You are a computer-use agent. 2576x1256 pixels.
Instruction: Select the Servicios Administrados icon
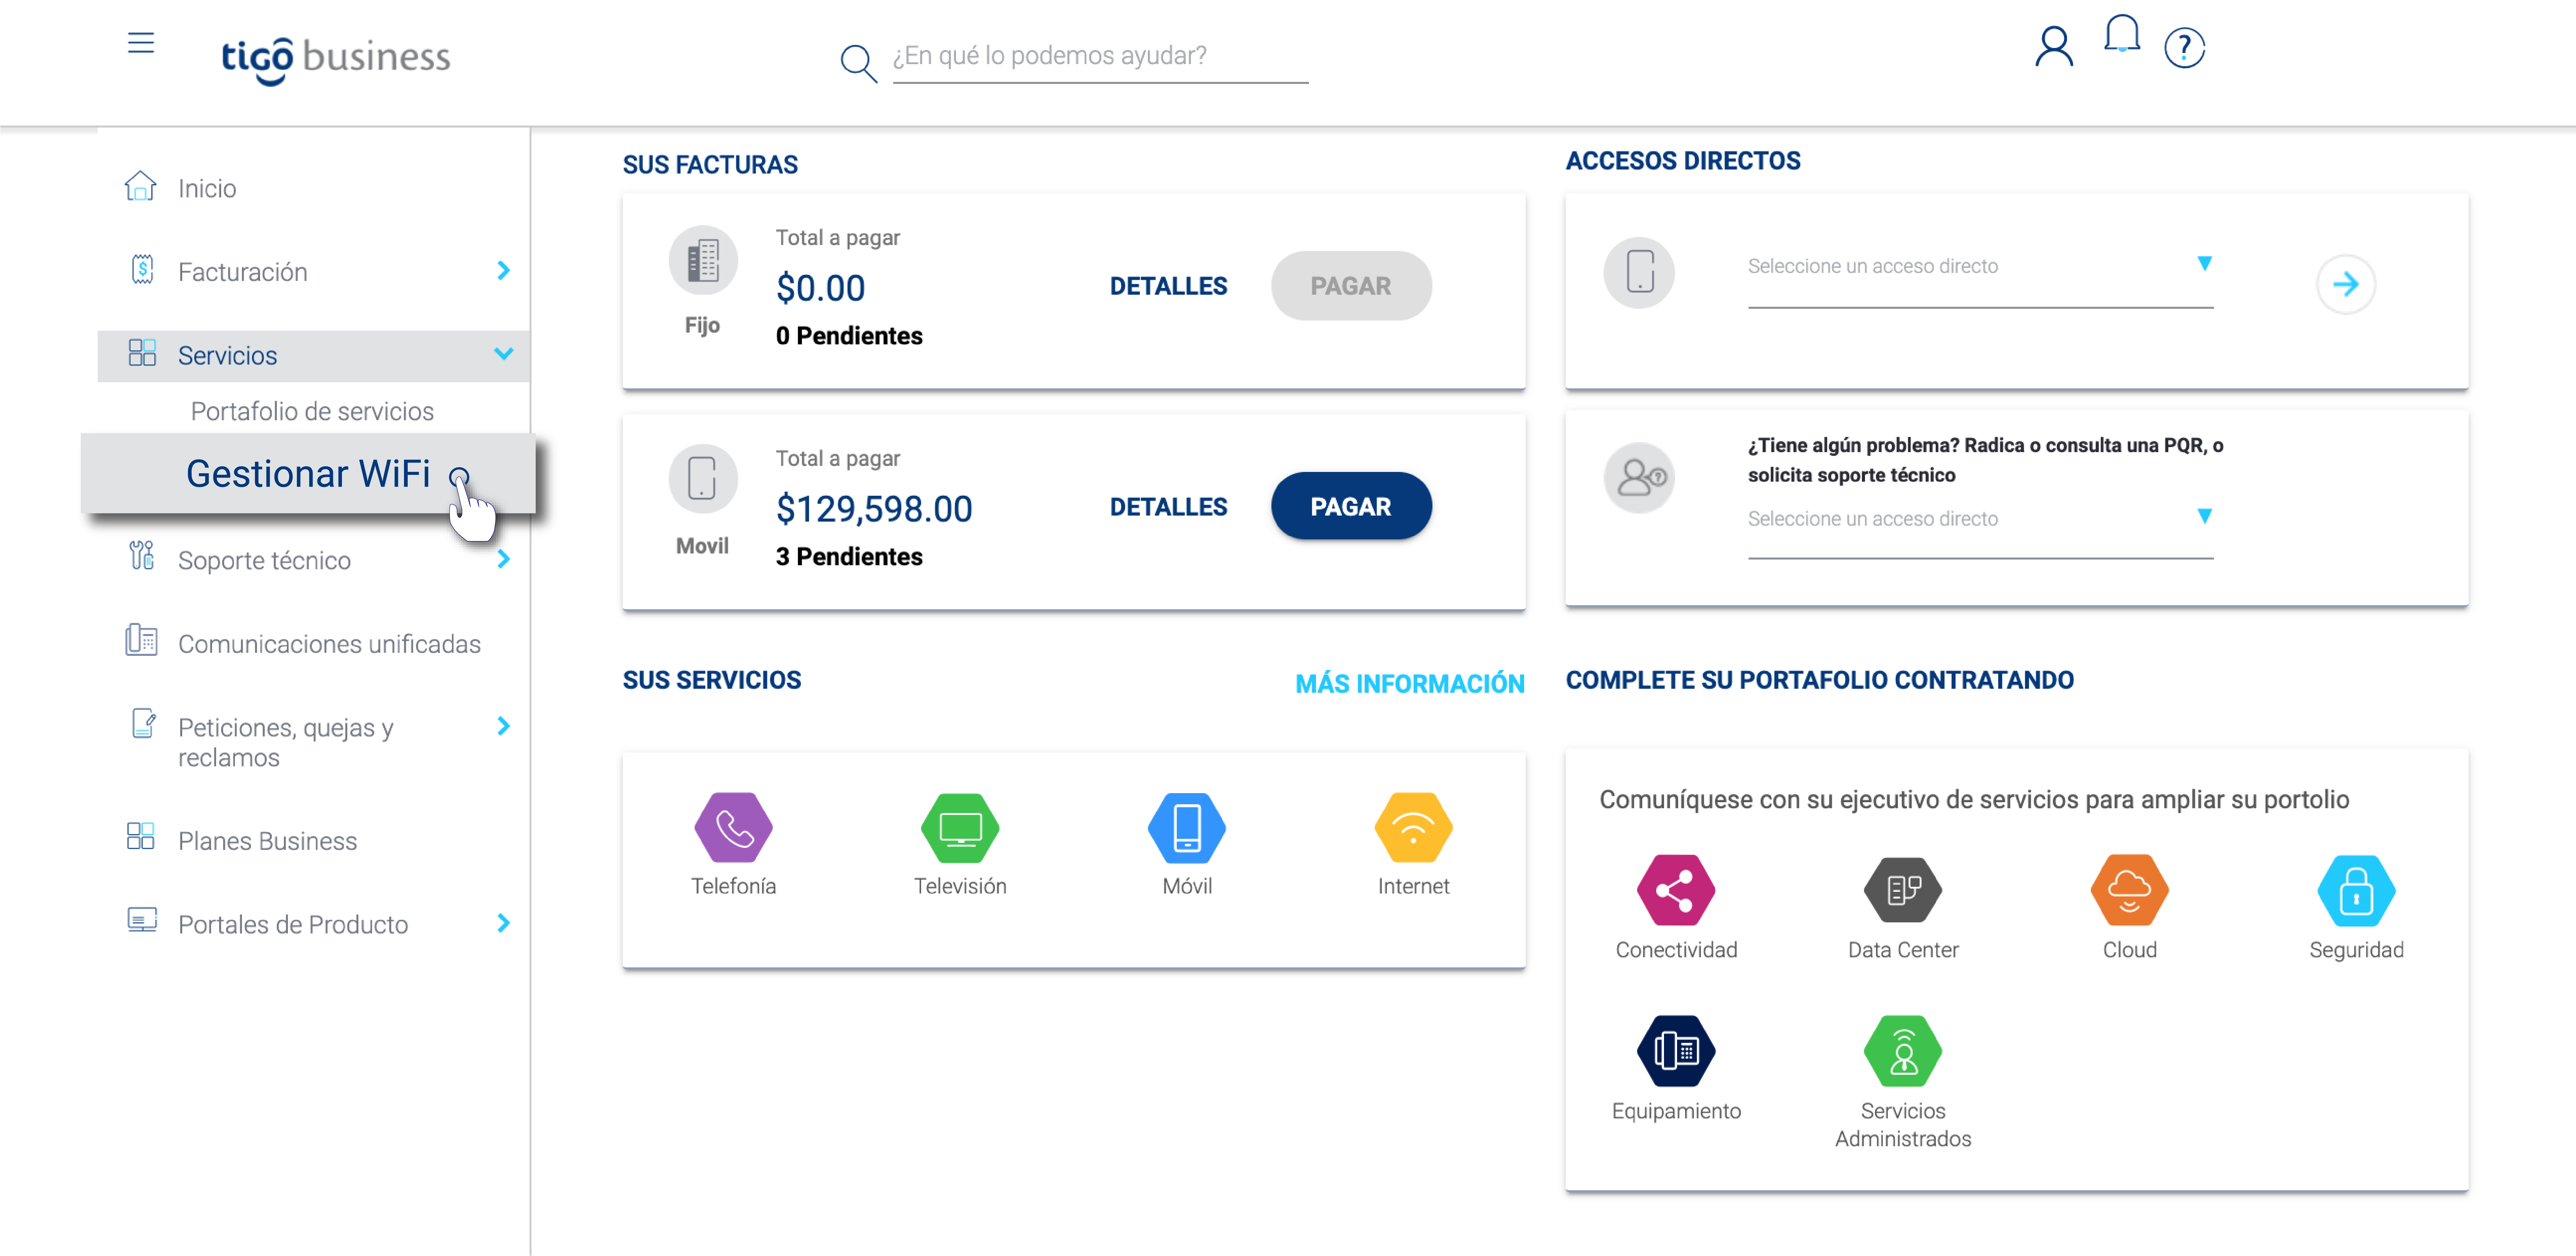[x=1903, y=1051]
